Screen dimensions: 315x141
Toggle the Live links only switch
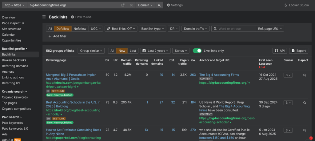click(x=197, y=50)
